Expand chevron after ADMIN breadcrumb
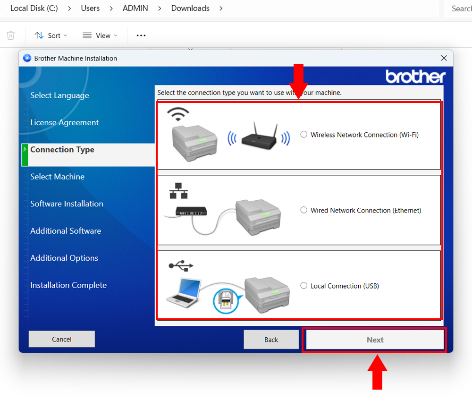Viewport: 472px width, 417px height. [x=160, y=9]
